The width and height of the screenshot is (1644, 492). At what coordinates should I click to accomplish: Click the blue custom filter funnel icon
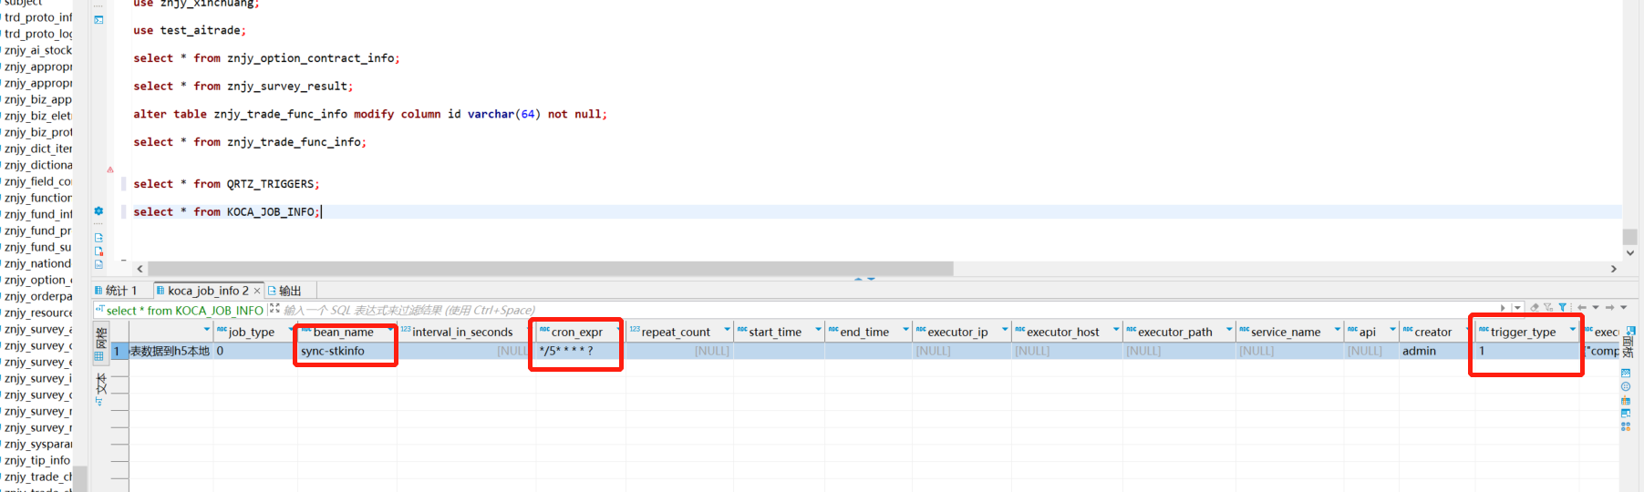tap(1562, 308)
